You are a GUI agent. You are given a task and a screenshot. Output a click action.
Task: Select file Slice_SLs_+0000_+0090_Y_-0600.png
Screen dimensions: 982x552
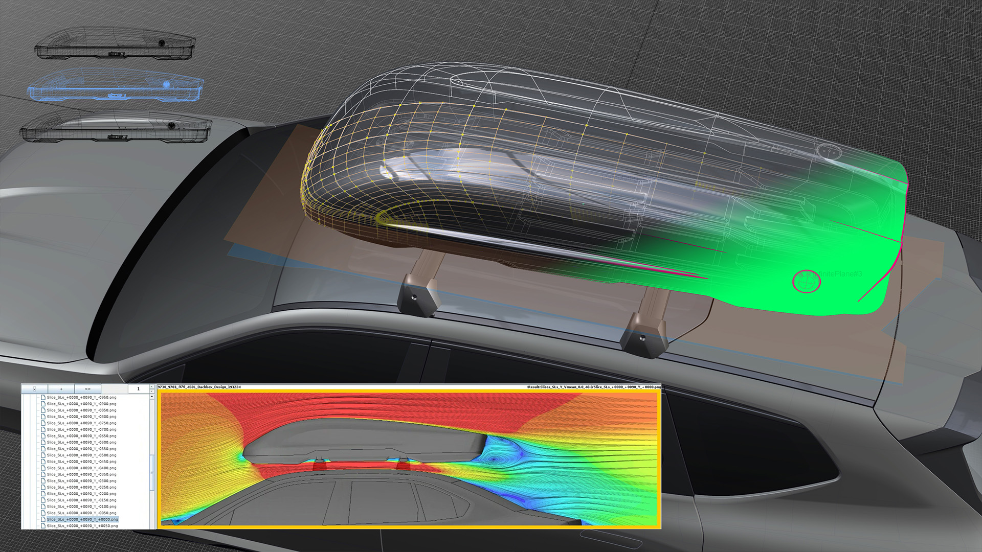(x=81, y=442)
